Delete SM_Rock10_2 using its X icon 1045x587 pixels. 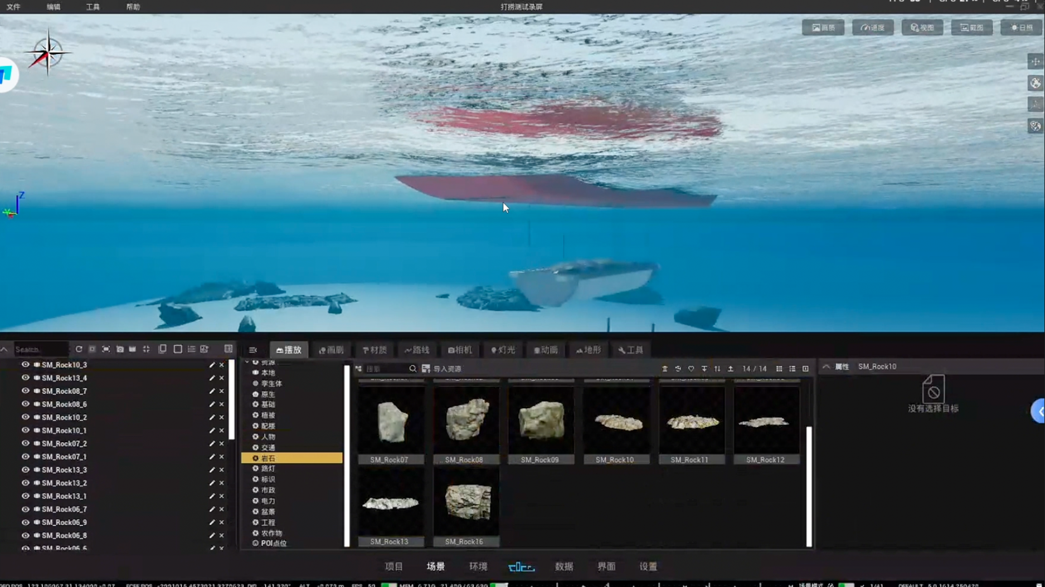[x=222, y=417]
